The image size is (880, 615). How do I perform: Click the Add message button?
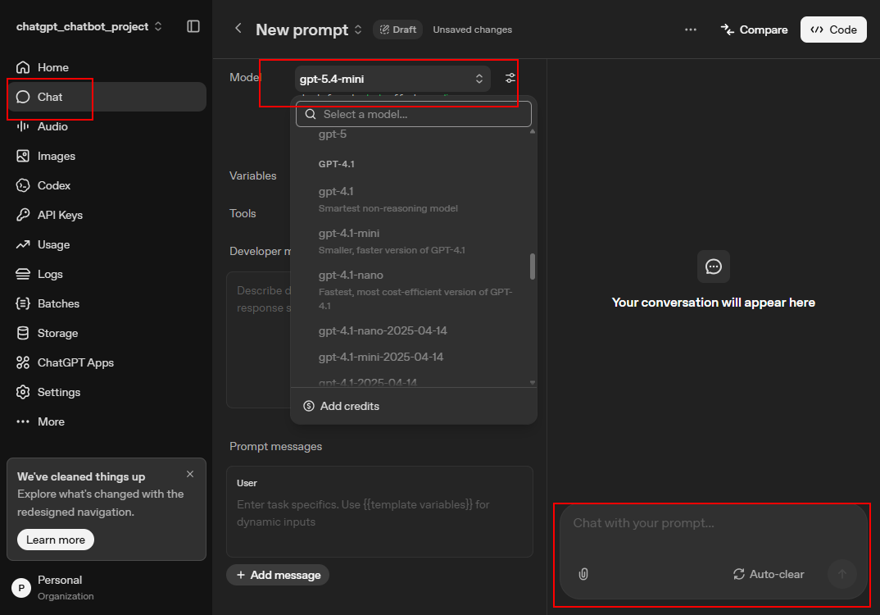click(278, 575)
